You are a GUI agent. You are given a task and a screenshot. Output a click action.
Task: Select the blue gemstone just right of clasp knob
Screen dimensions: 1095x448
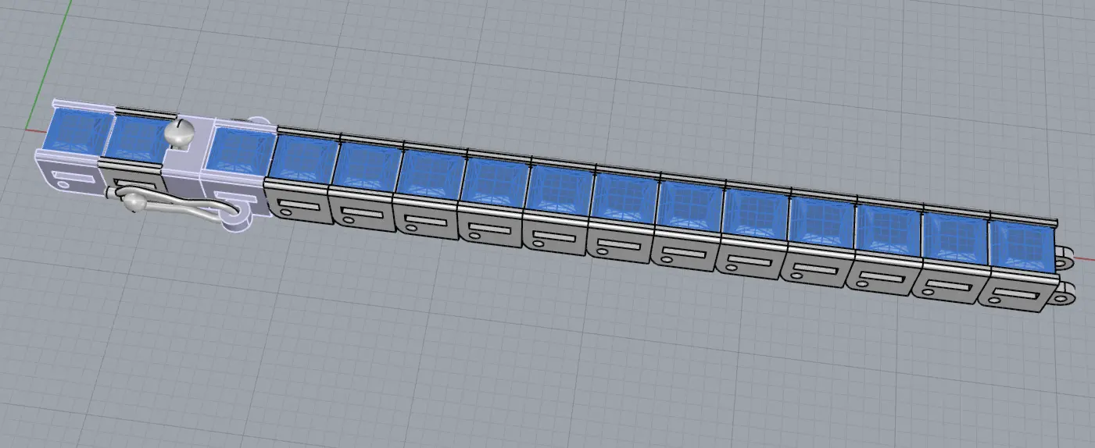tap(238, 148)
